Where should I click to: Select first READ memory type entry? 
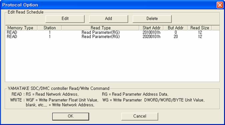coord(12,33)
